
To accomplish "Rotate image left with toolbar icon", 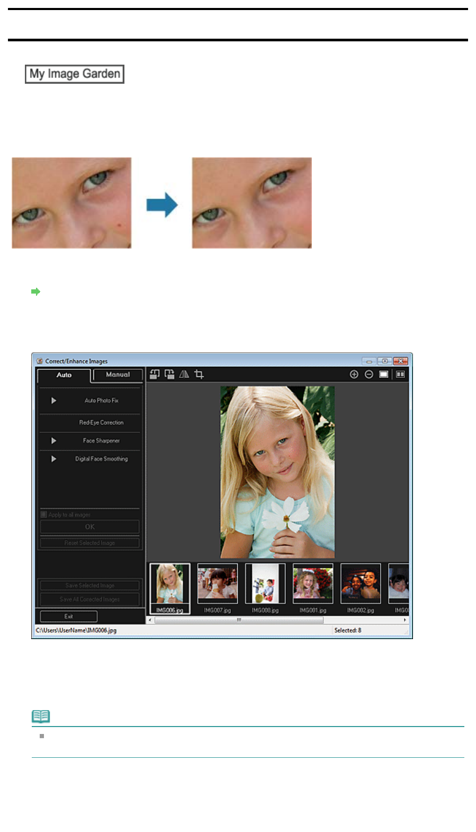I will point(155,374).
